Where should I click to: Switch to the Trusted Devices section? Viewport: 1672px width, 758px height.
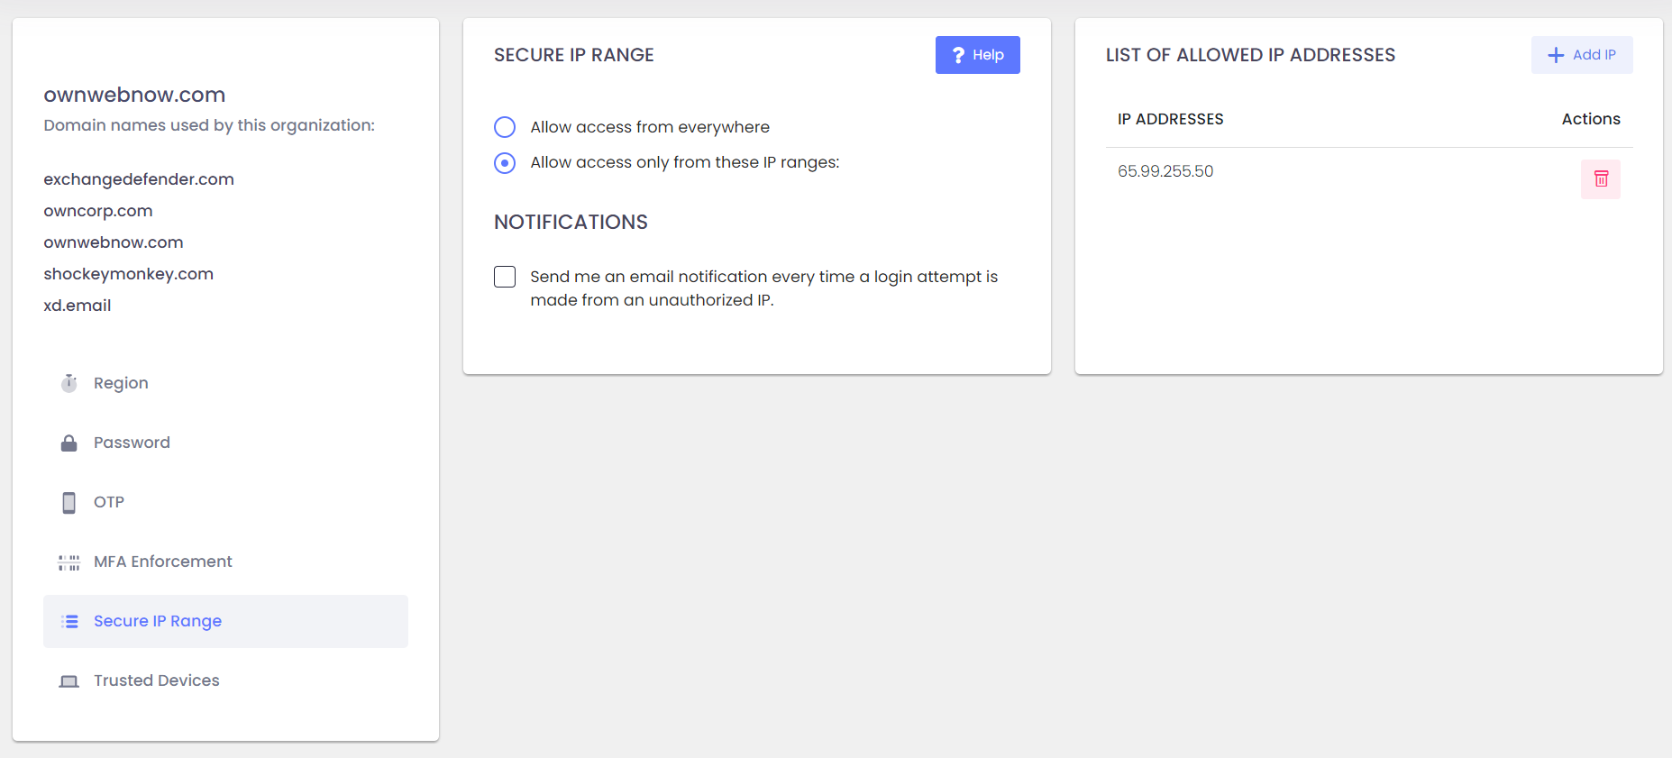[x=156, y=680]
